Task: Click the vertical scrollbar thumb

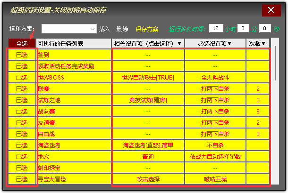Action: 275,63
